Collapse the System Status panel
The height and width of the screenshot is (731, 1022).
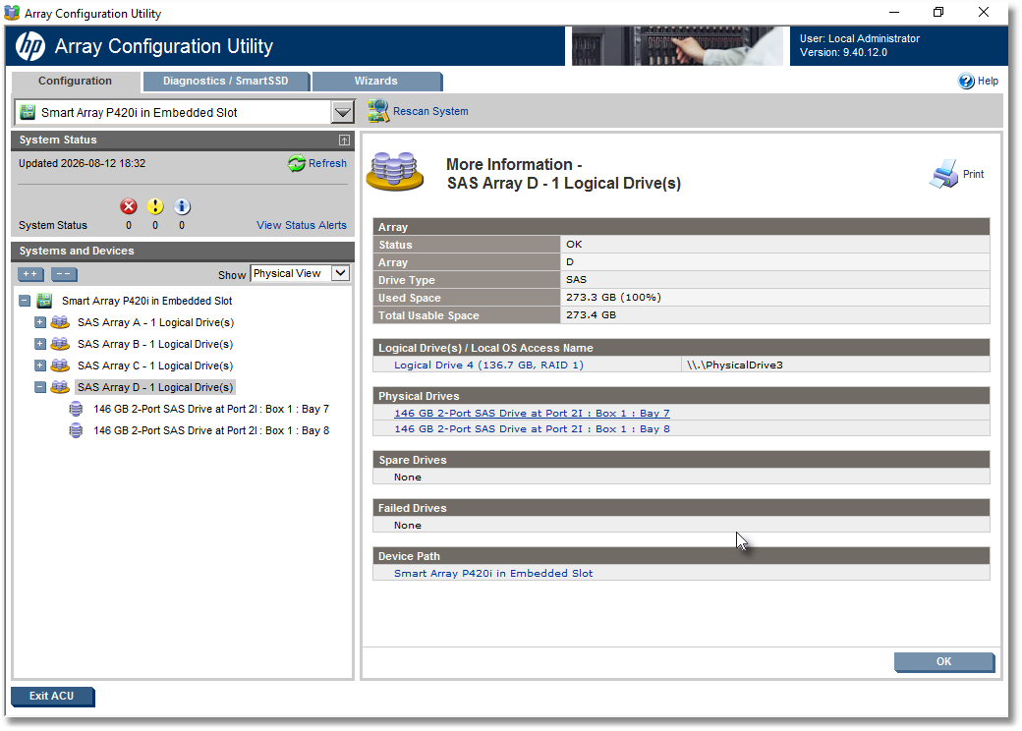point(344,141)
